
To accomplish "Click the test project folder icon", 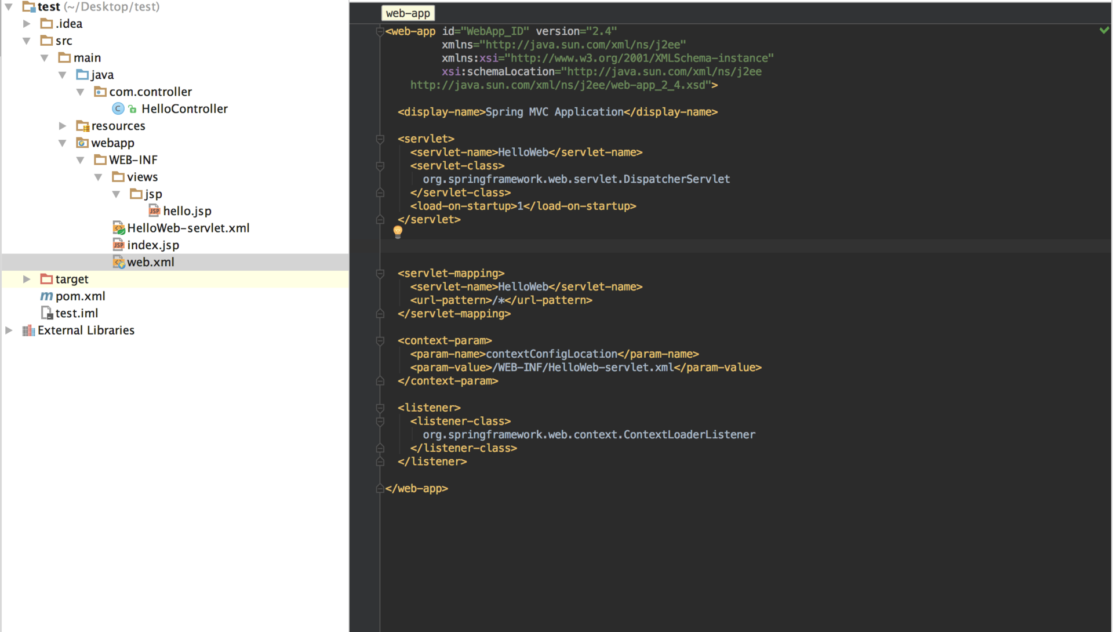I will pyautogui.click(x=28, y=7).
